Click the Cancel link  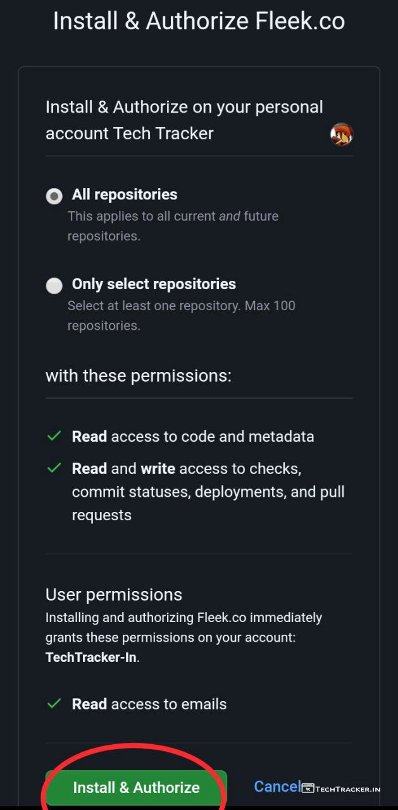coord(277,787)
